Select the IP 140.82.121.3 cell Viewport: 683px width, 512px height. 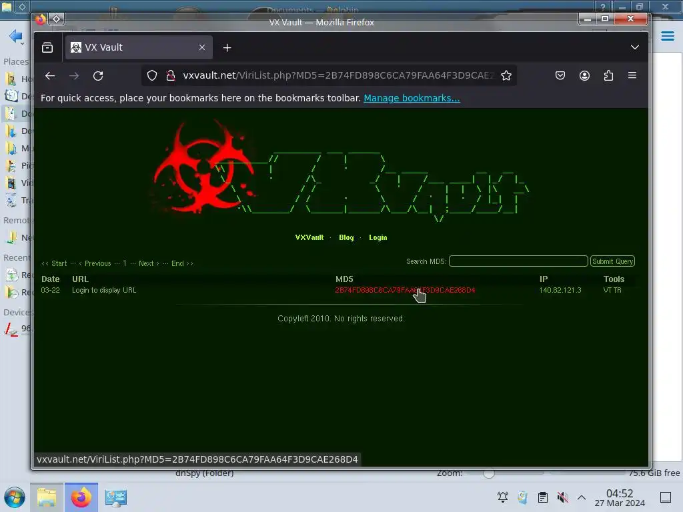[560, 290]
